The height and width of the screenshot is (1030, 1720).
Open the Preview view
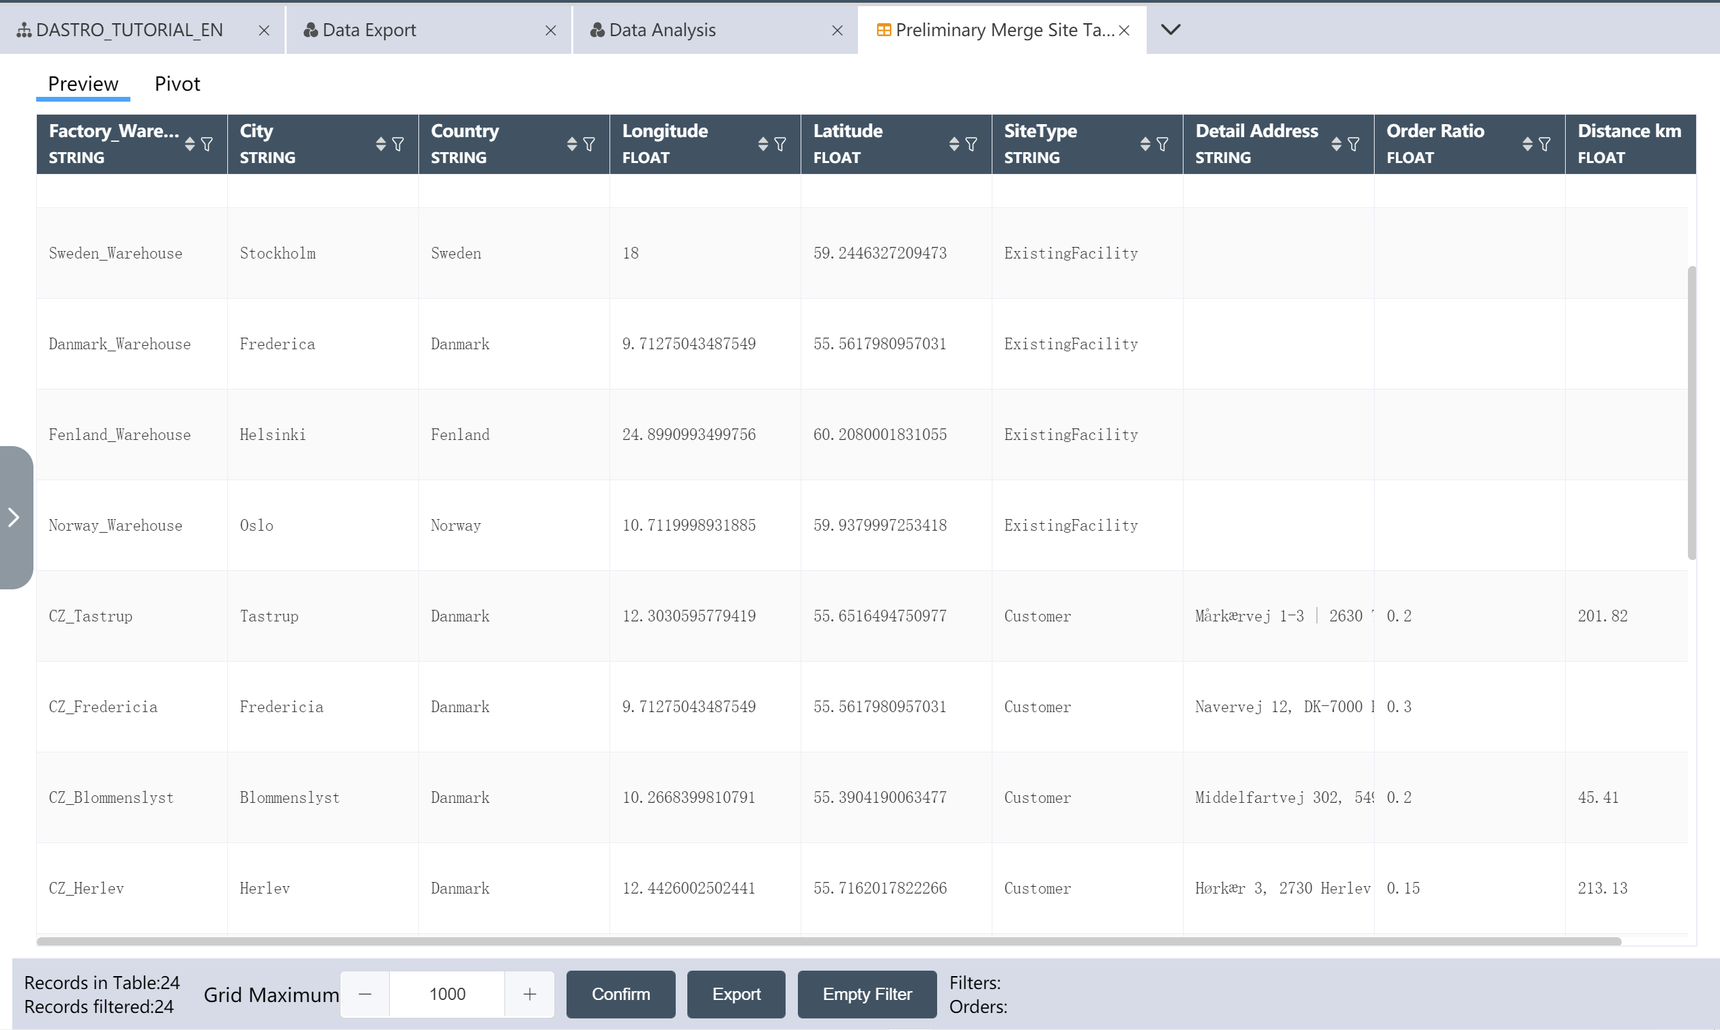click(x=83, y=84)
